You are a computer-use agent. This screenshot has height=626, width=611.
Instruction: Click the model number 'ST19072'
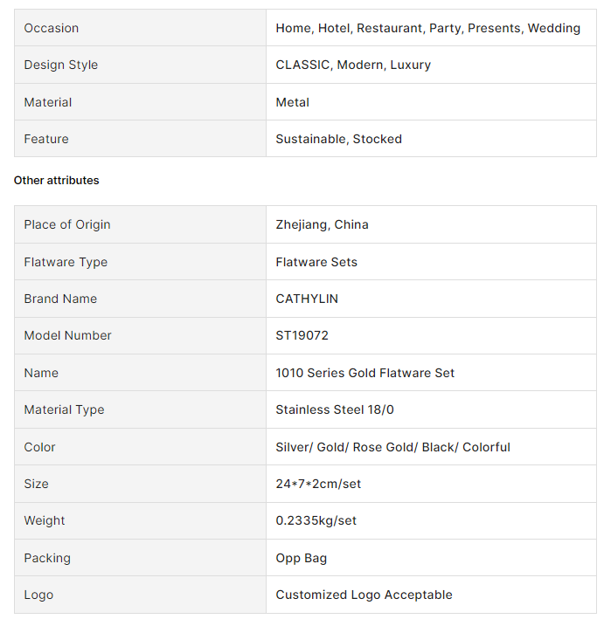point(303,335)
